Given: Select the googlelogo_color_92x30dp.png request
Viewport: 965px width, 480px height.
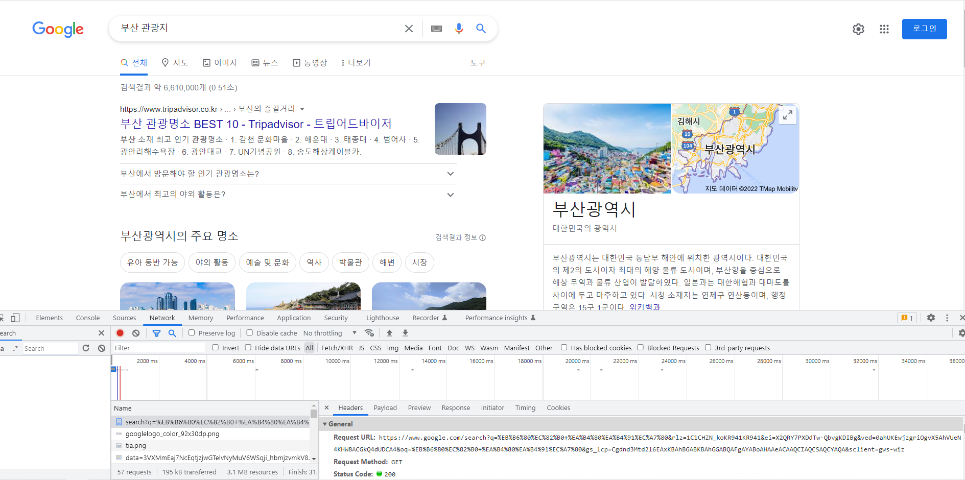Looking at the screenshot, I should [211, 434].
